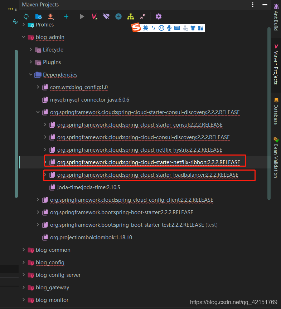Open Sogou emoji smiley icon

pyautogui.click(x=161, y=28)
